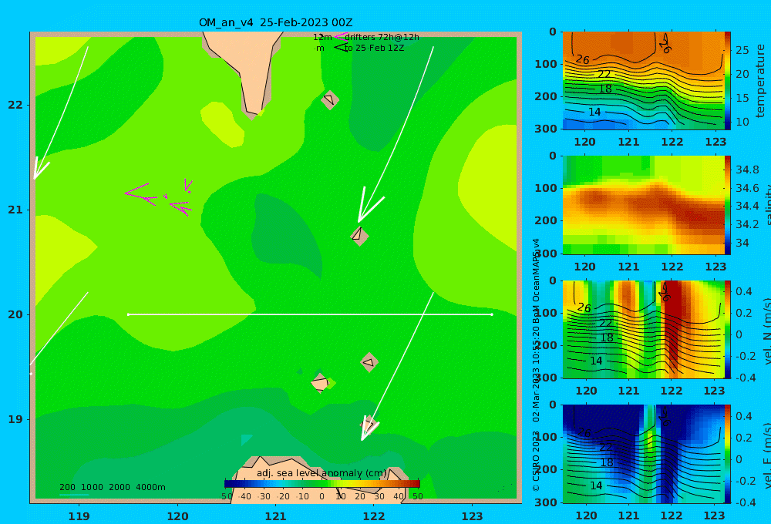
Task: Click longitude label 122 below main map
Action: [374, 516]
